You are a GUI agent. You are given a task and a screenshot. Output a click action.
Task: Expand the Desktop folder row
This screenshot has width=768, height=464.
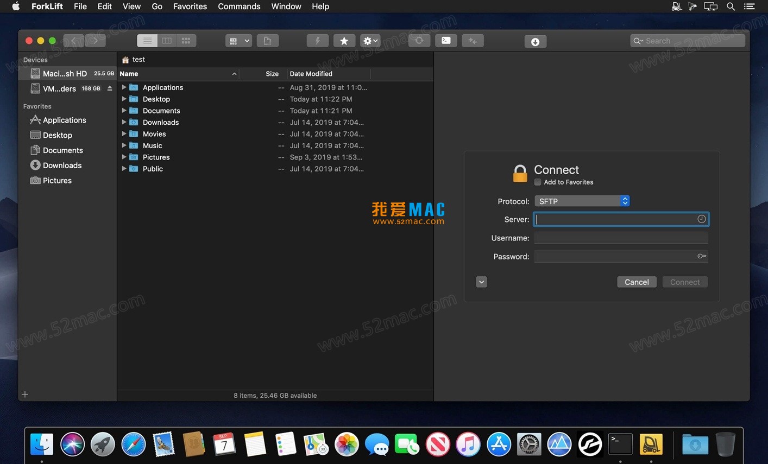124,99
